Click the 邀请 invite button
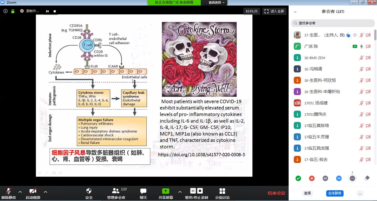This screenshot has height=201, width=377. pos(307,193)
